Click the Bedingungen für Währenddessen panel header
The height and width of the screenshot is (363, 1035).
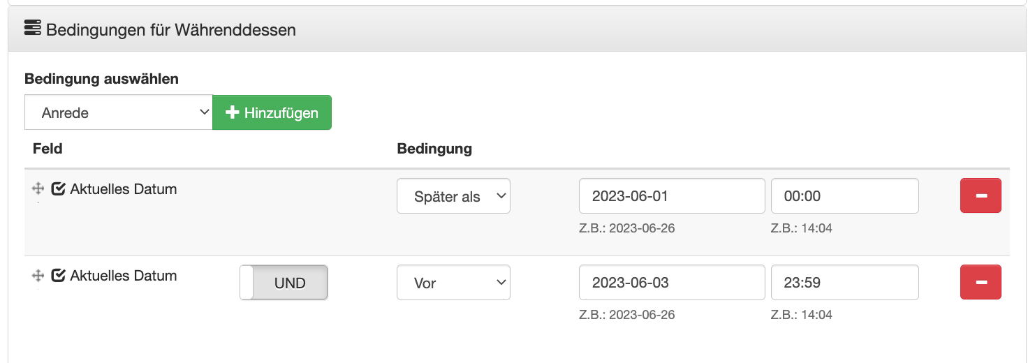pos(170,30)
